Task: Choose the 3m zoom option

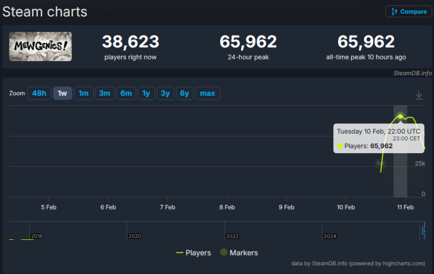Action: pyautogui.click(x=105, y=93)
